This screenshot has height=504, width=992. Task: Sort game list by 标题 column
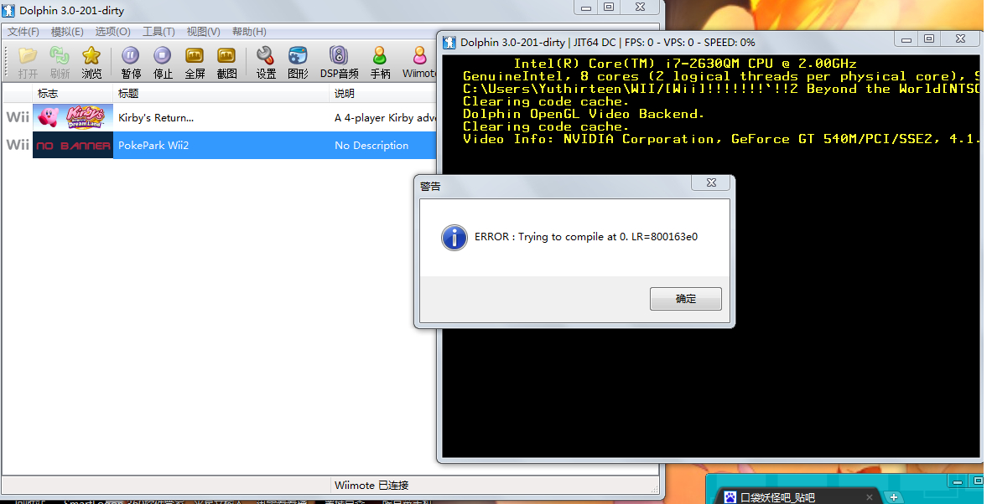[221, 94]
